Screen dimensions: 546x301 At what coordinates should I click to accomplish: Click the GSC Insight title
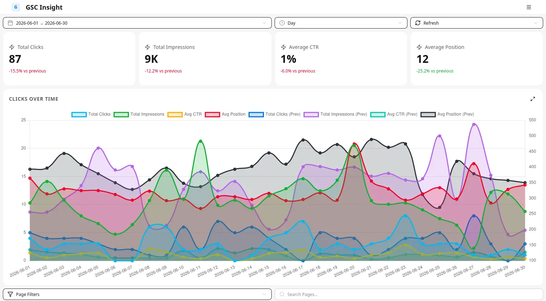tap(44, 7)
